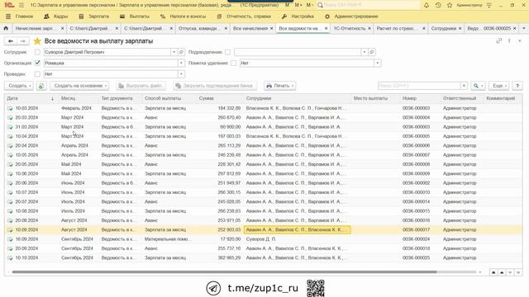Open notifications bell icon

click(x=427, y=6)
